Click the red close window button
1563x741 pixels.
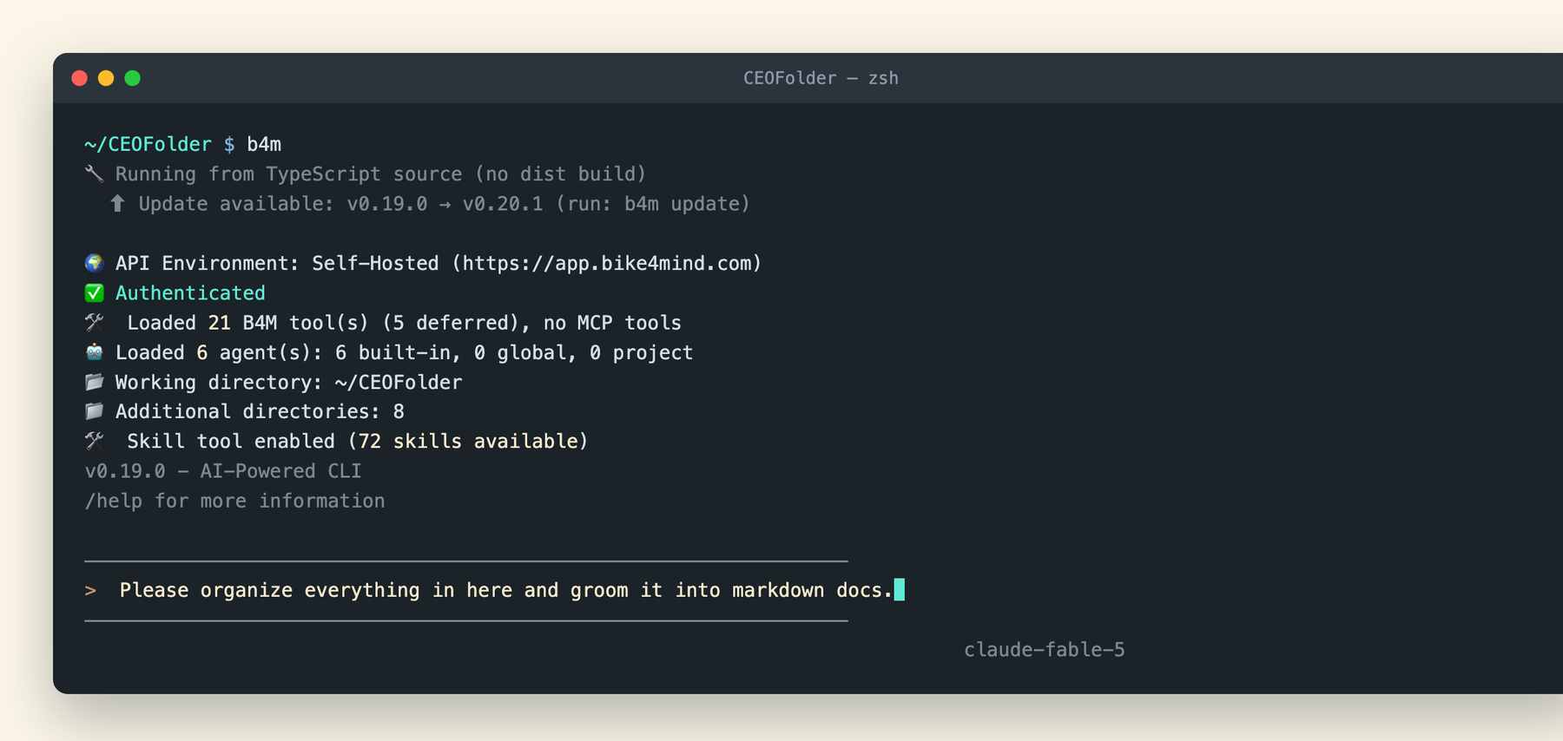[x=80, y=78]
